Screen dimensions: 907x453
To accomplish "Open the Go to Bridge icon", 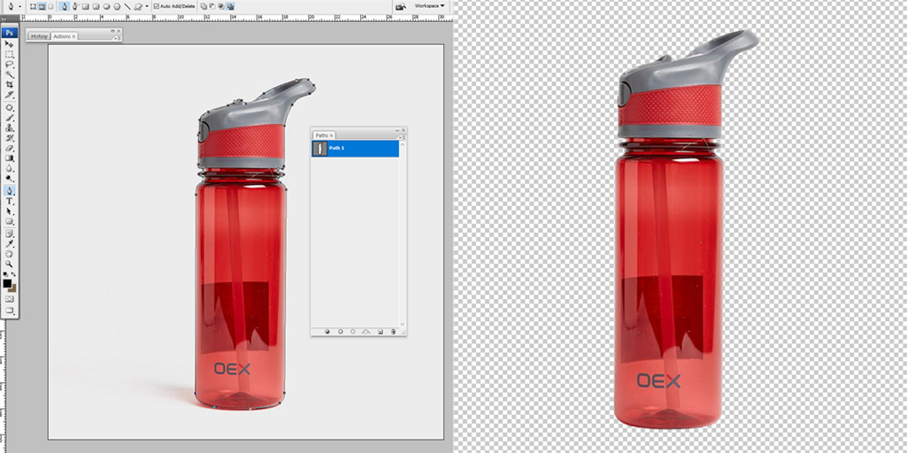I will [400, 6].
